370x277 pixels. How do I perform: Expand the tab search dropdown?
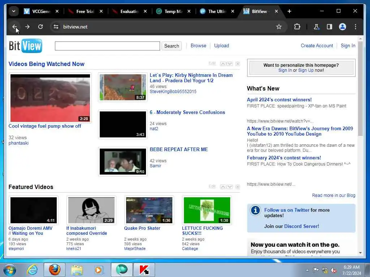[14, 11]
